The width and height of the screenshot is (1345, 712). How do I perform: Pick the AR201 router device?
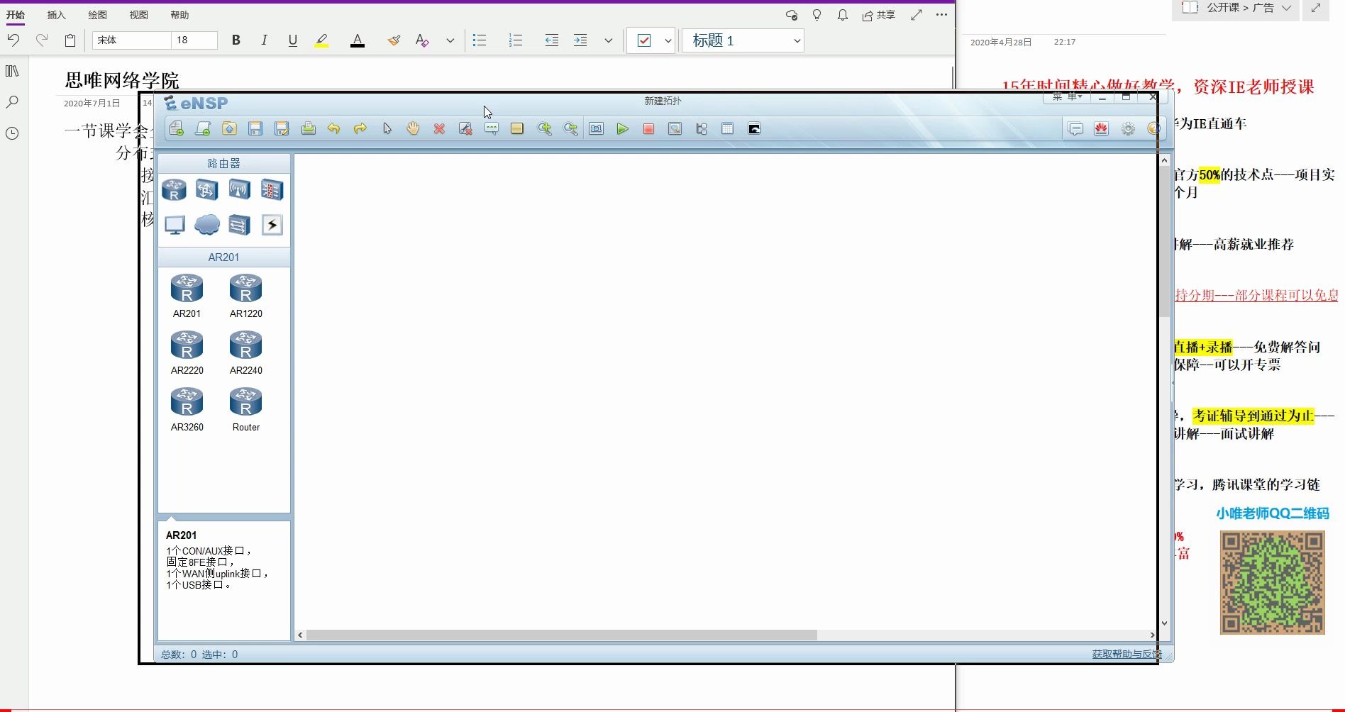tap(187, 295)
